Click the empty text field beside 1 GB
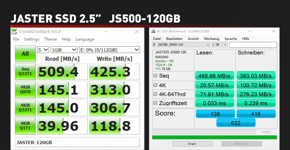 pos(253,45)
